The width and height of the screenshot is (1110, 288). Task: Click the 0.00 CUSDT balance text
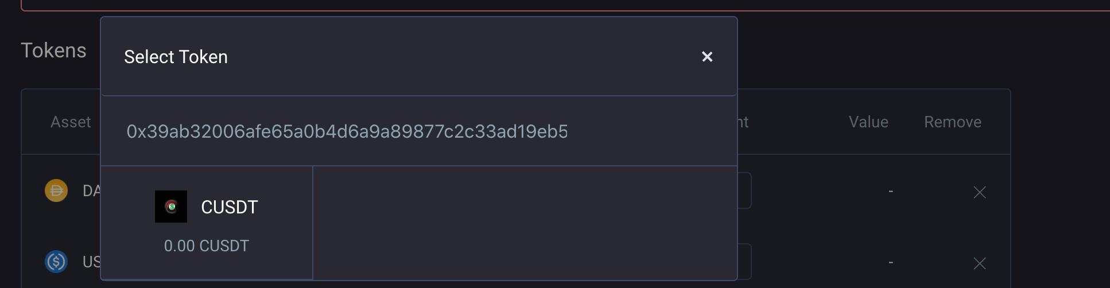(207, 246)
